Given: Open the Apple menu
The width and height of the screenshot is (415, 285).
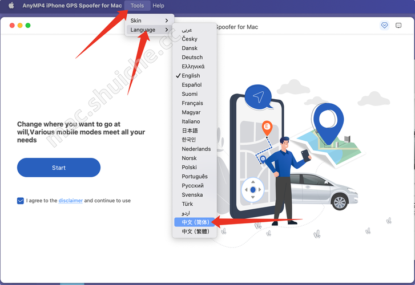Looking at the screenshot, I should (11, 6).
